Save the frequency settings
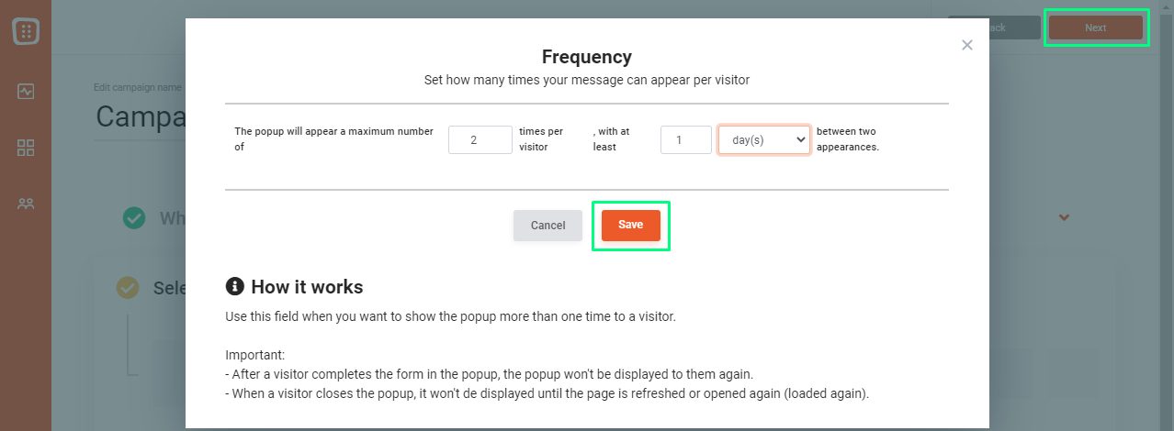 point(630,226)
